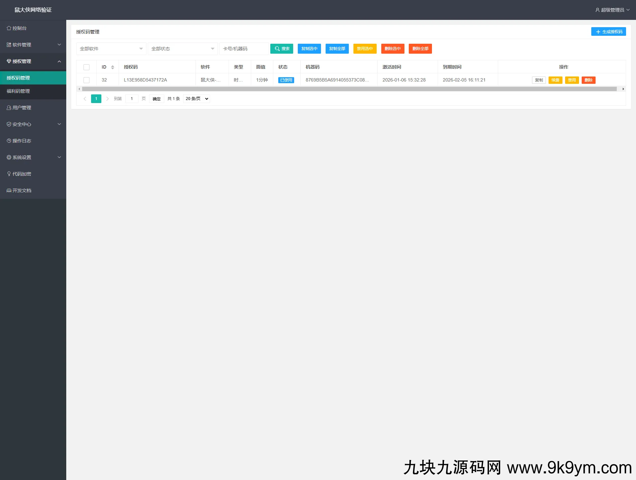Image resolution: width=636 pixels, height=480 pixels.
Task: Open the 20 条/页 page size selector
Action: [x=197, y=99]
